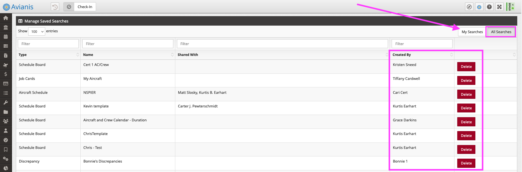Open the wrench maintenance sidebar icon
The width and height of the screenshot is (522, 172).
[6, 103]
